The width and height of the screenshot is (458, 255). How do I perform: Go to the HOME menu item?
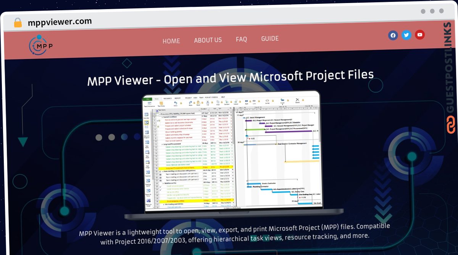point(171,41)
